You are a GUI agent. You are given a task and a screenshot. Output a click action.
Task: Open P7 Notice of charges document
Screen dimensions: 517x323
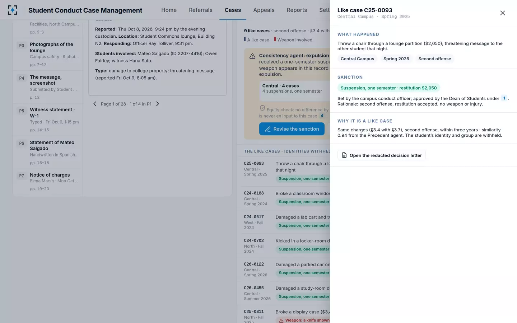pyautogui.click(x=48, y=182)
